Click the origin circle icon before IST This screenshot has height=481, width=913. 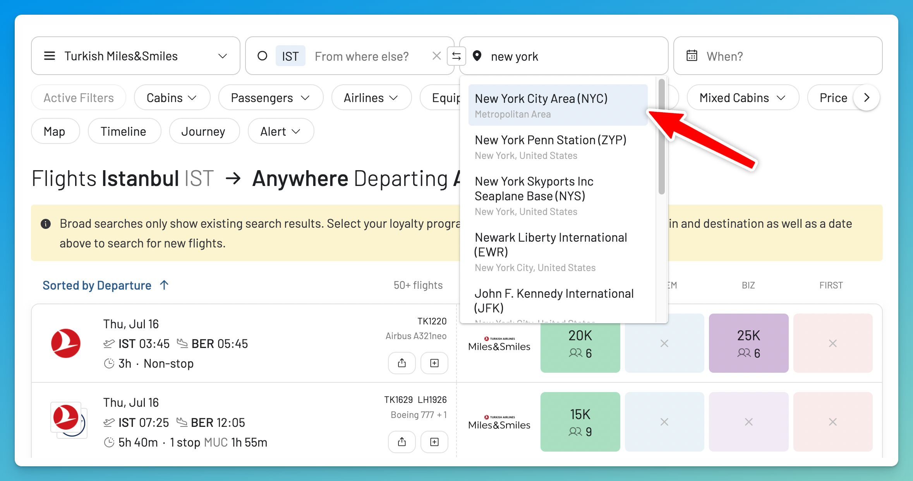263,56
